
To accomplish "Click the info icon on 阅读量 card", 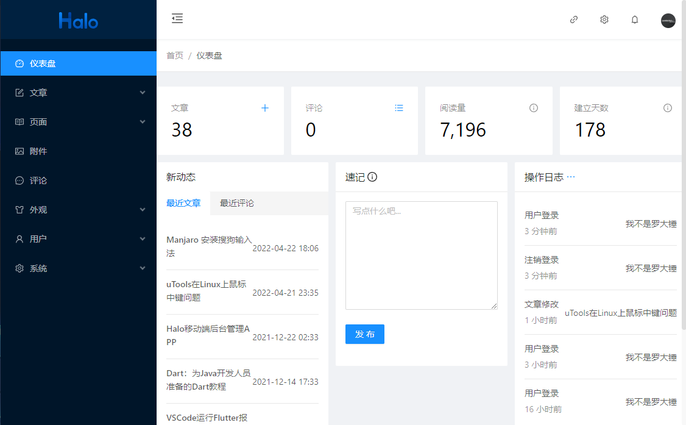I will click(534, 108).
